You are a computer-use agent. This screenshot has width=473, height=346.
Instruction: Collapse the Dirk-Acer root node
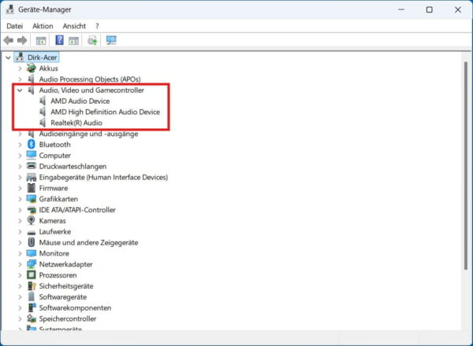(x=8, y=57)
